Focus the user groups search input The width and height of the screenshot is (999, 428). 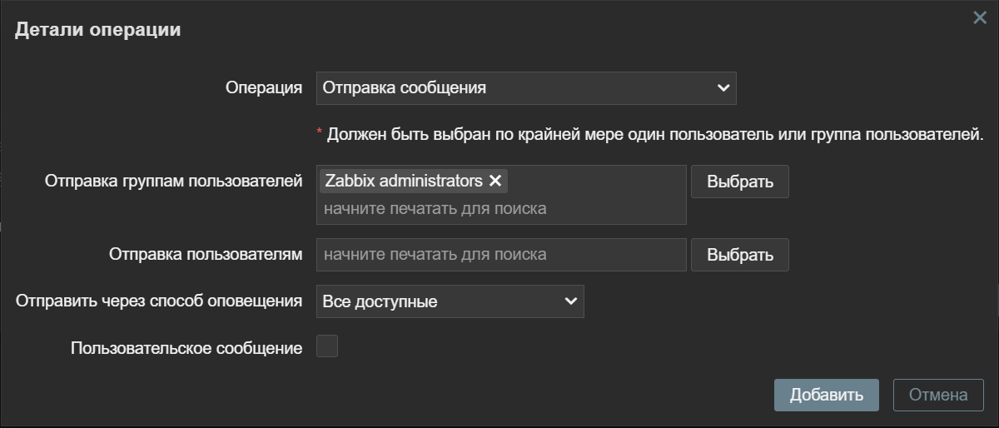[499, 208]
